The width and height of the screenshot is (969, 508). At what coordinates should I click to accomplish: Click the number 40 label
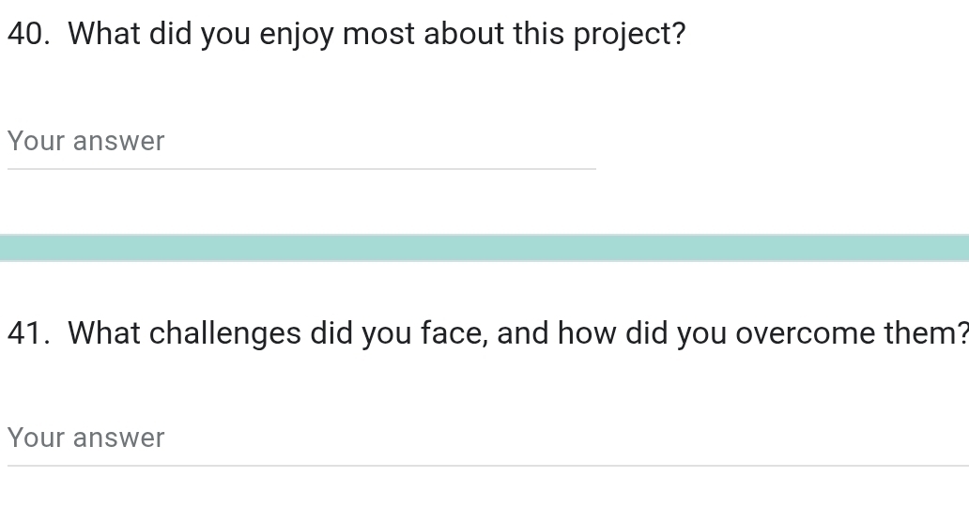tap(27, 35)
